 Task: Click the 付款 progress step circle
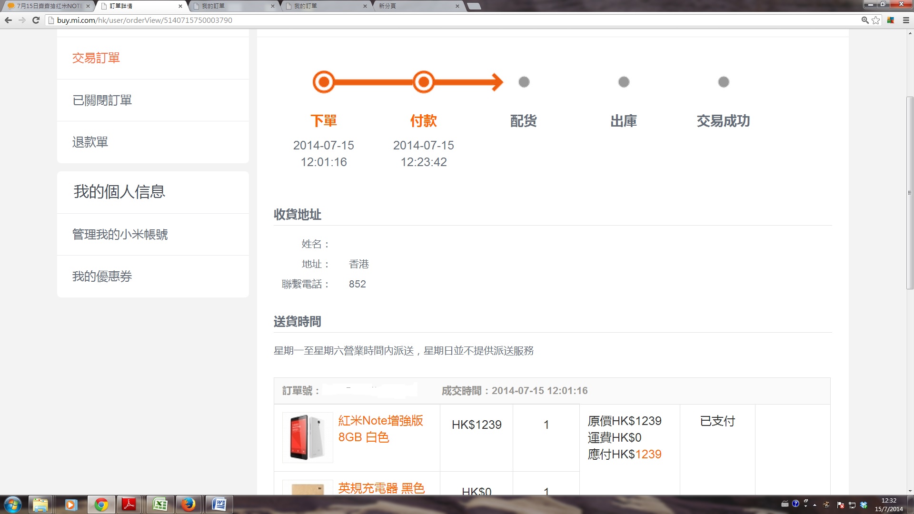[424, 82]
